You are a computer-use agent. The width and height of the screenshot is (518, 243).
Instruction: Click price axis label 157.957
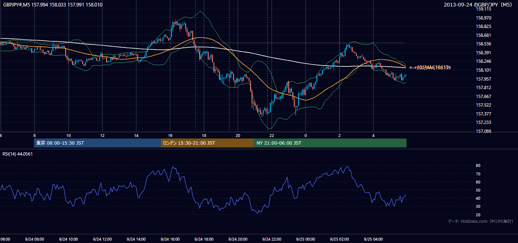[484, 79]
